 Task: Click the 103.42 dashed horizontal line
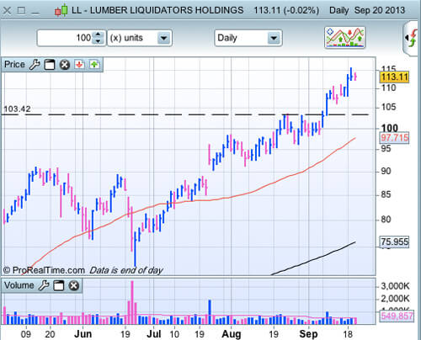(x=185, y=114)
